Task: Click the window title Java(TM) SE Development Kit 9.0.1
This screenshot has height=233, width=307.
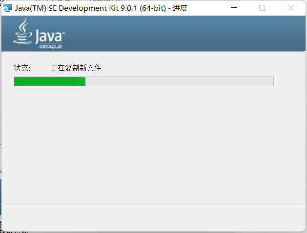Action: pos(101,8)
